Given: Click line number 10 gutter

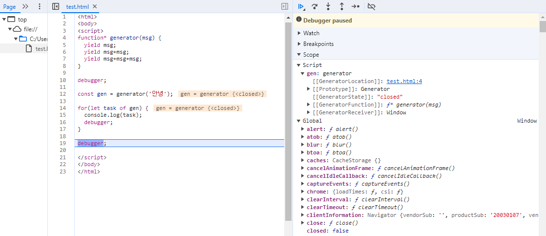Looking at the screenshot, I should point(63,80).
